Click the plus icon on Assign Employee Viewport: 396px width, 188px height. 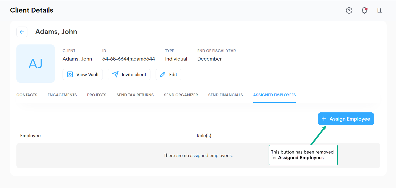pyautogui.click(x=324, y=119)
